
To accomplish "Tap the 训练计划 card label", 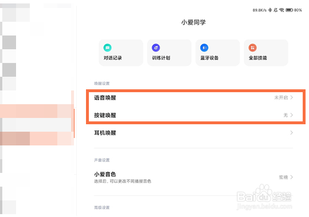I will [x=161, y=58].
